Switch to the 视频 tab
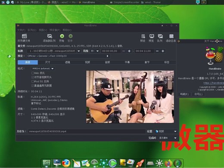This screenshot has width=224, height=168. point(87,62)
